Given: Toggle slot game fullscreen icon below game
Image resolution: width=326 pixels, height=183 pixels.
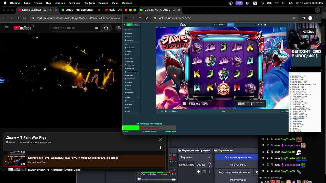Looking at the screenshot, I should click(158, 111).
